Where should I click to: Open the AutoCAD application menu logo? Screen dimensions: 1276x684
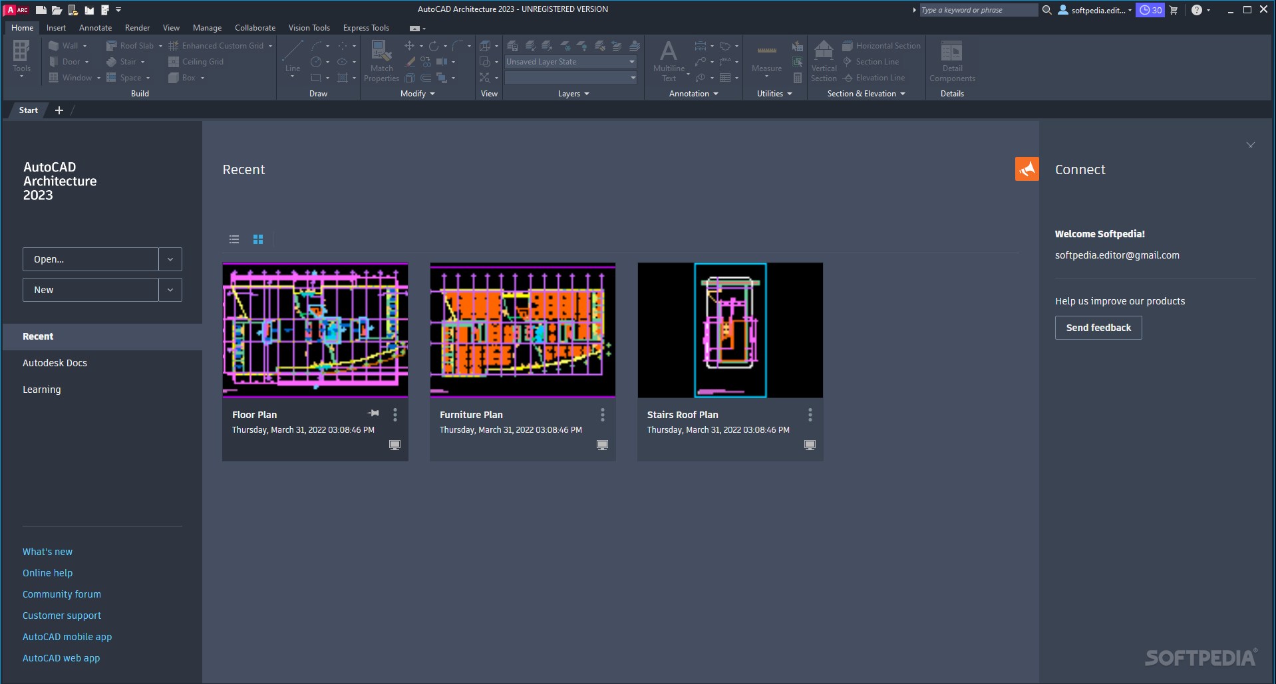click(17, 10)
